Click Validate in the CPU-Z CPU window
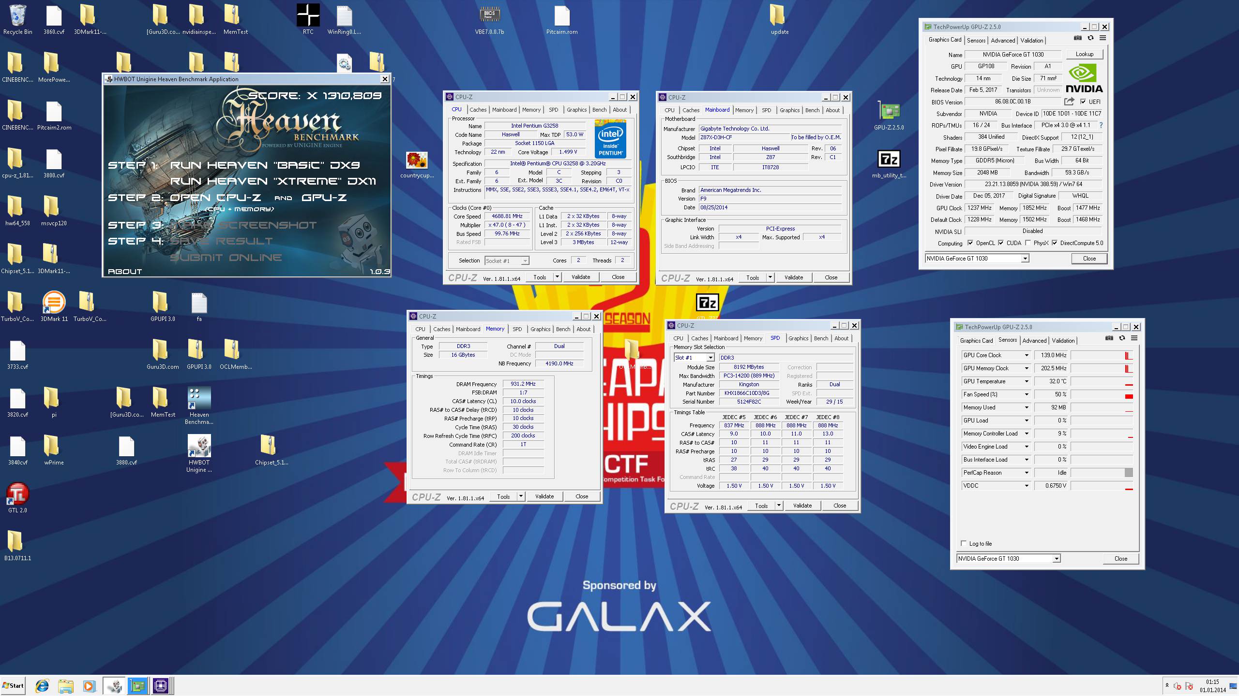Viewport: 1239px width, 696px height. (581, 277)
